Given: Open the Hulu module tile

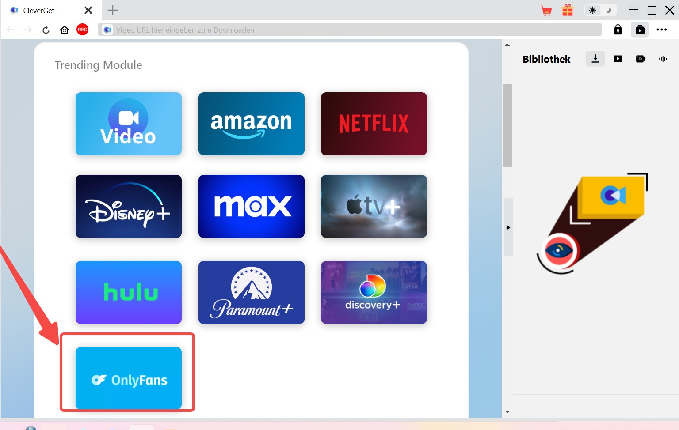Looking at the screenshot, I should (x=129, y=292).
